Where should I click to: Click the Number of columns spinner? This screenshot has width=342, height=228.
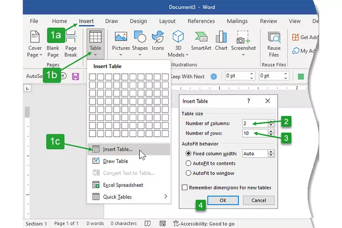(x=271, y=123)
